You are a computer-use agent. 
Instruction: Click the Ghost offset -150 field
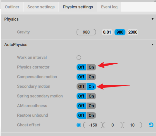(93, 125)
